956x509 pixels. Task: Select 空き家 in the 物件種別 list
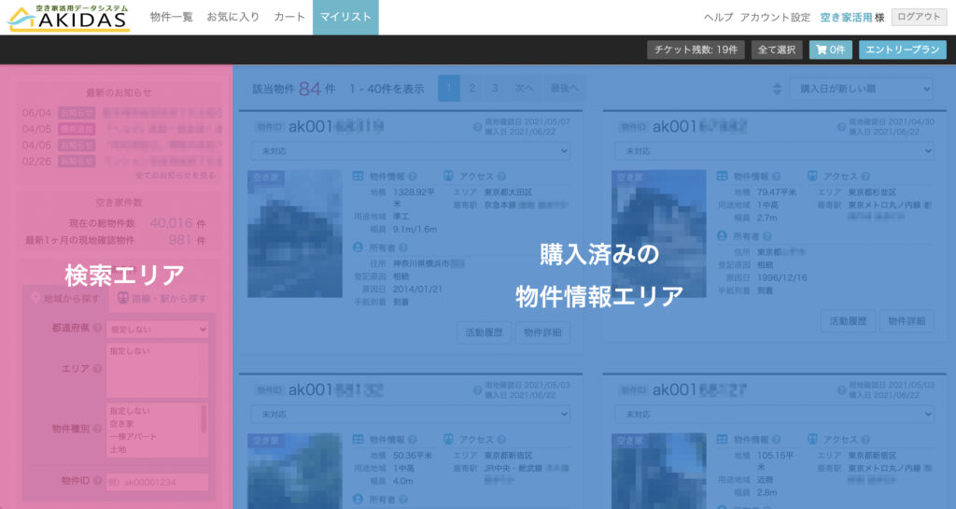tap(122, 424)
